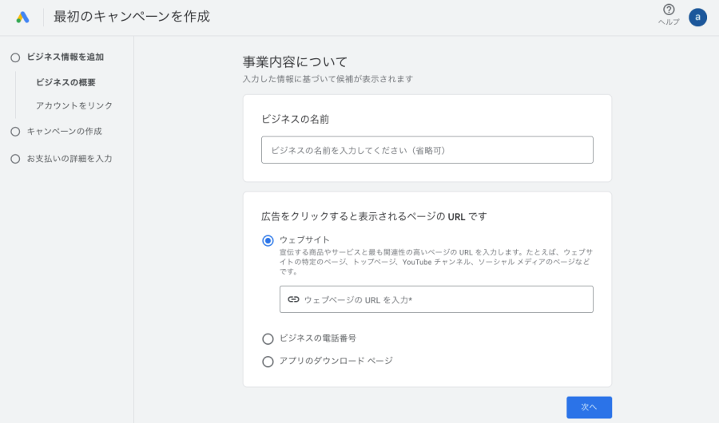Click the 最初のキャンペーンを作成 page title
This screenshot has width=719, height=423.
pos(132,17)
